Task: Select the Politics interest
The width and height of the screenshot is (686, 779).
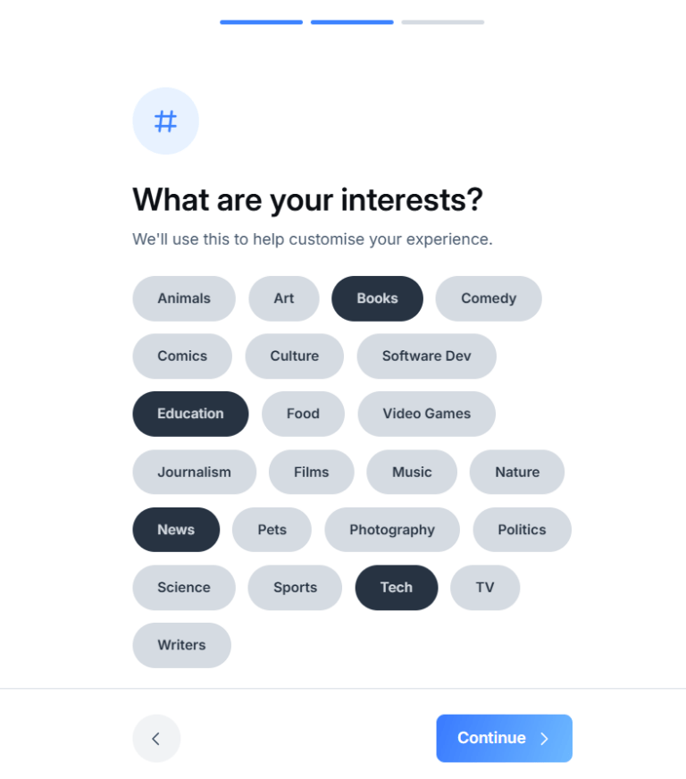Action: click(522, 530)
